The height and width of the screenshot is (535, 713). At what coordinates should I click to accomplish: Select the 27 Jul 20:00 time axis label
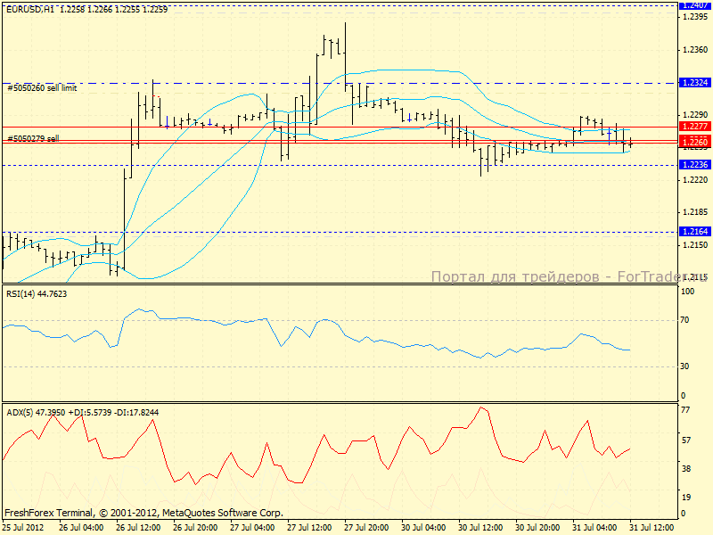coord(366,527)
